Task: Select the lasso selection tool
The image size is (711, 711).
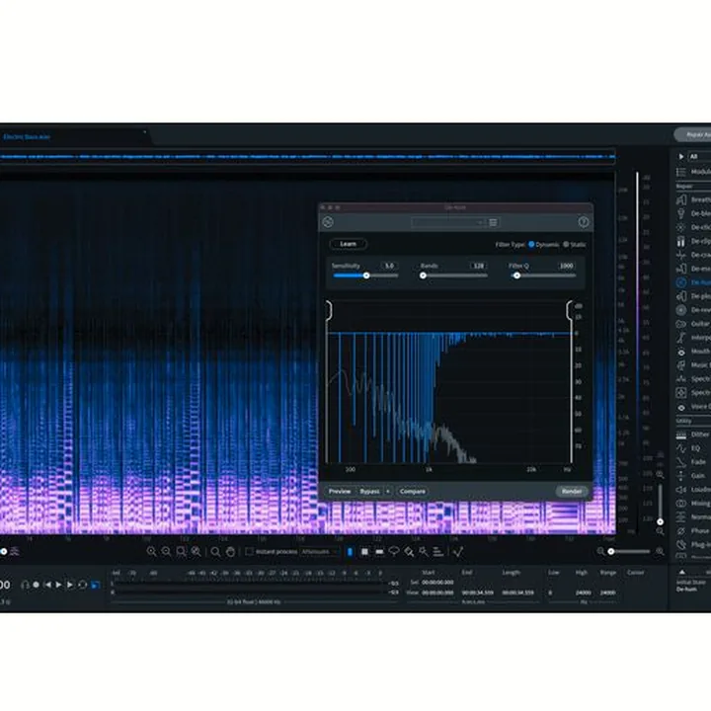Action: coord(394,551)
